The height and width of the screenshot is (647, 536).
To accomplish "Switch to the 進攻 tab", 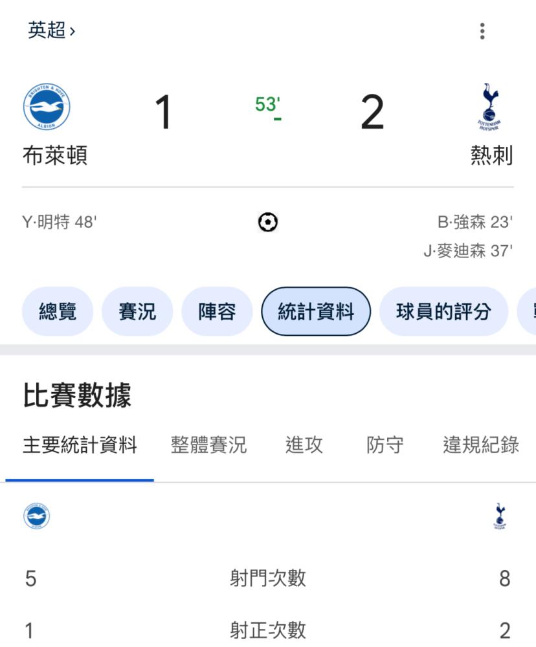I will (304, 445).
